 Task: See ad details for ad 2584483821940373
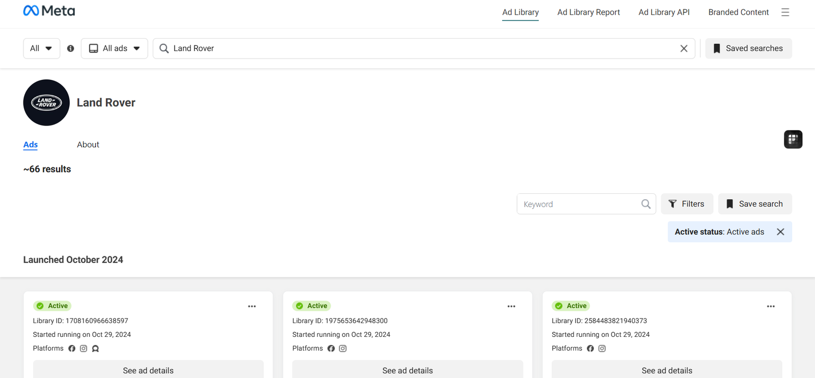click(667, 369)
